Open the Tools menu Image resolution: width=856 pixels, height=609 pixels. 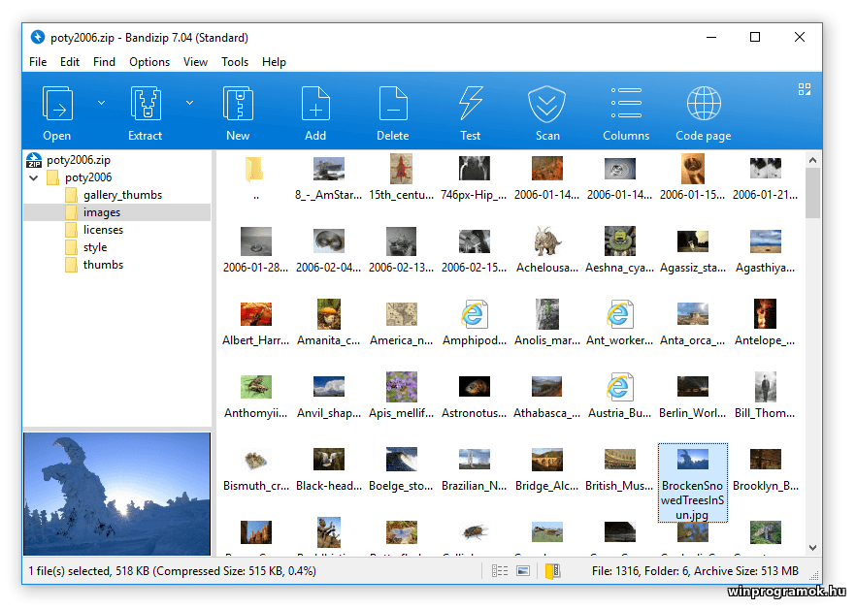click(235, 62)
